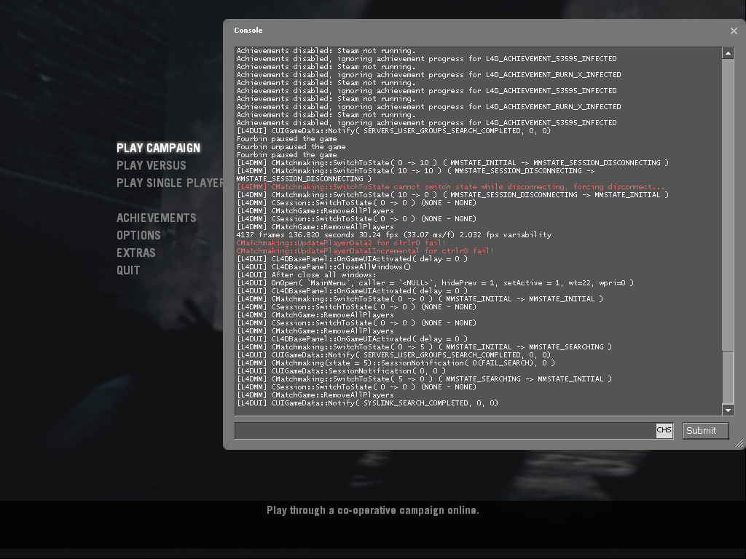Click the CHS input method indicator
This screenshot has height=559, width=746.
[664, 430]
